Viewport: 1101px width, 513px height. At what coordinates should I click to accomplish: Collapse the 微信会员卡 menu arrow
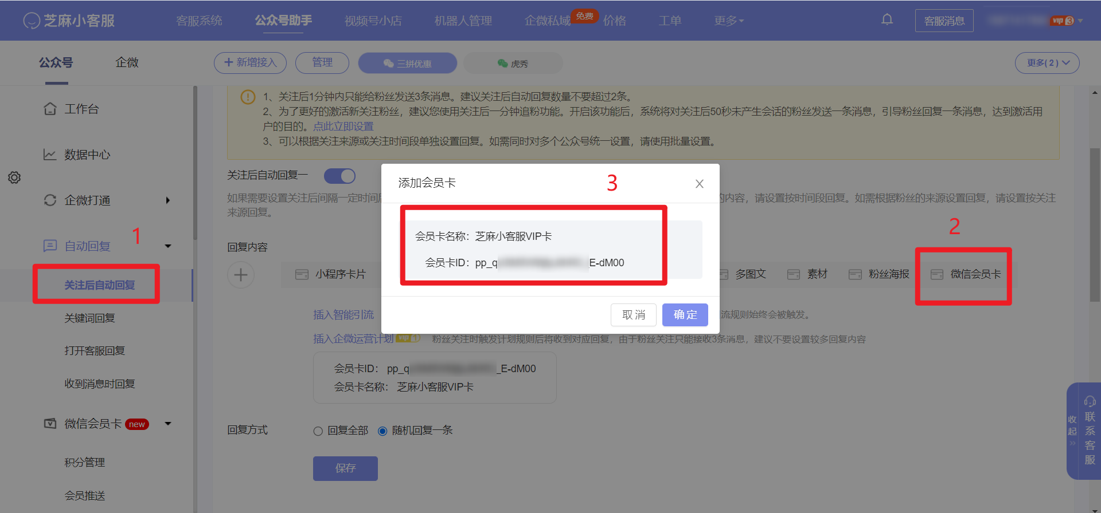(x=168, y=424)
